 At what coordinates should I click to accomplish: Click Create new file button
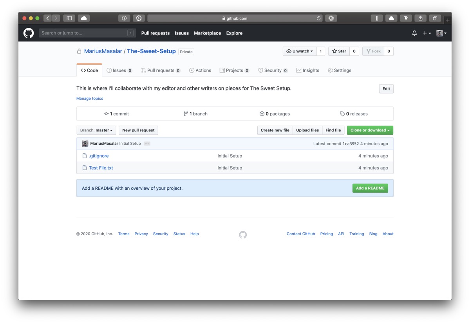pyautogui.click(x=275, y=130)
